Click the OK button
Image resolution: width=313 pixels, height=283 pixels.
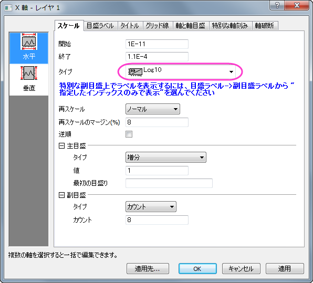(197, 269)
